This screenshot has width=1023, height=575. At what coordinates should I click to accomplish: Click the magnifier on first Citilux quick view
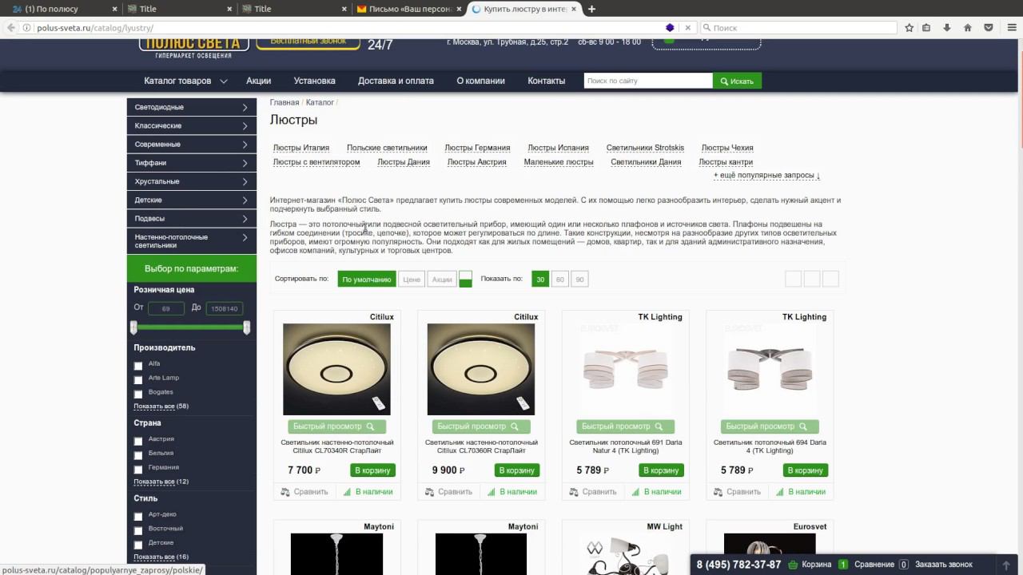(x=370, y=426)
